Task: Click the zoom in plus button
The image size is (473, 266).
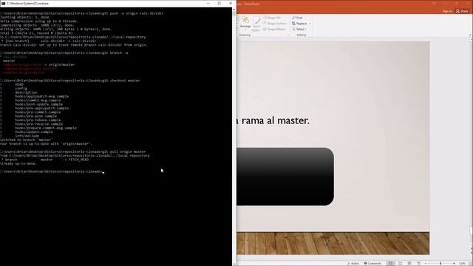Action: [454, 264]
